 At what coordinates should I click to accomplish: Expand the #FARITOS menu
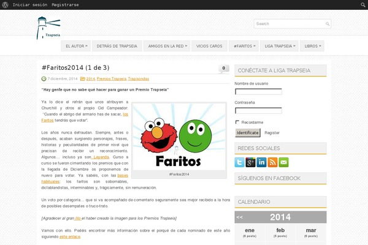coord(244,46)
